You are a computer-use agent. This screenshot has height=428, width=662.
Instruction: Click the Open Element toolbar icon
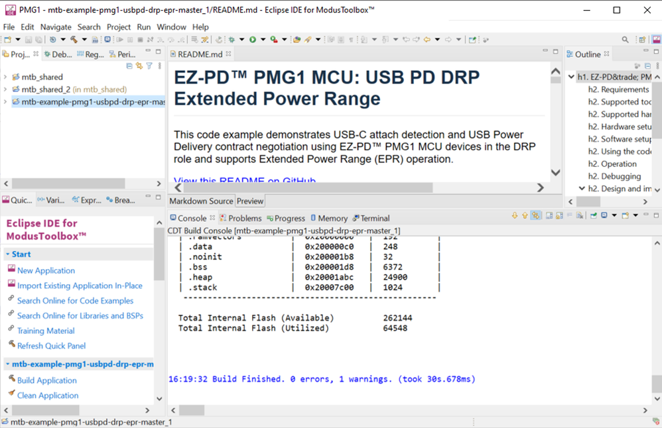[297, 40]
